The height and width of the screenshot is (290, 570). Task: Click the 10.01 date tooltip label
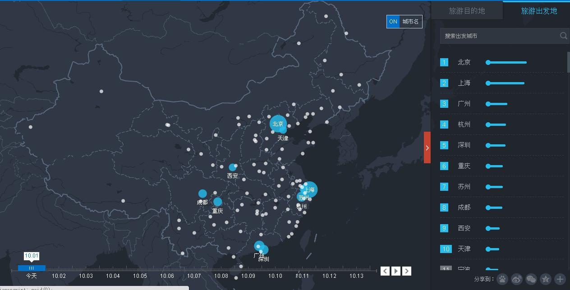tap(32, 256)
